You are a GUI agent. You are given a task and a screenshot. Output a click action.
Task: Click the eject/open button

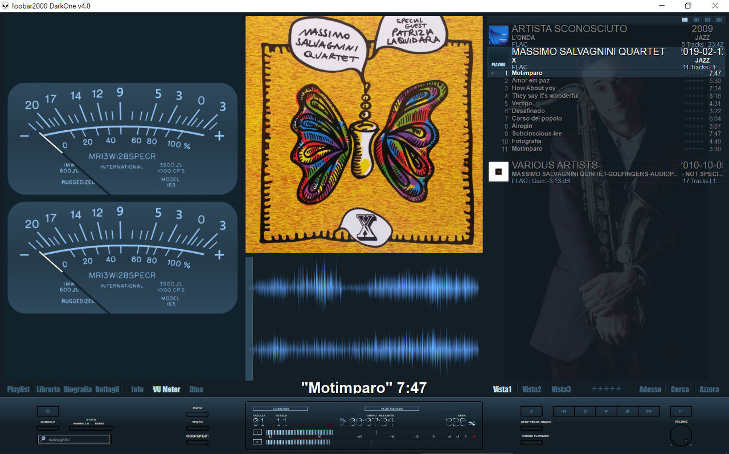tap(531, 411)
